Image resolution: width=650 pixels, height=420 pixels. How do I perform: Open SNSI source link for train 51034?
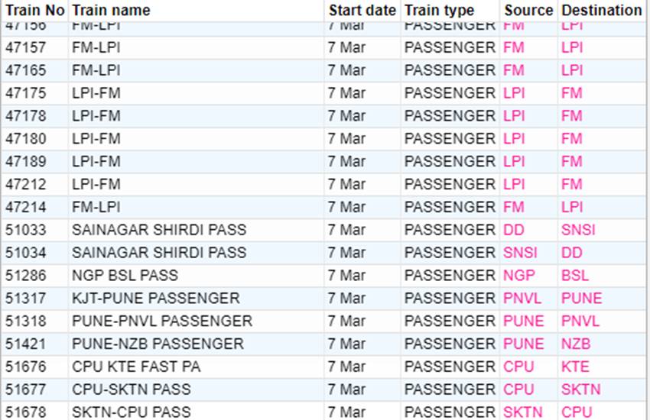click(x=521, y=253)
